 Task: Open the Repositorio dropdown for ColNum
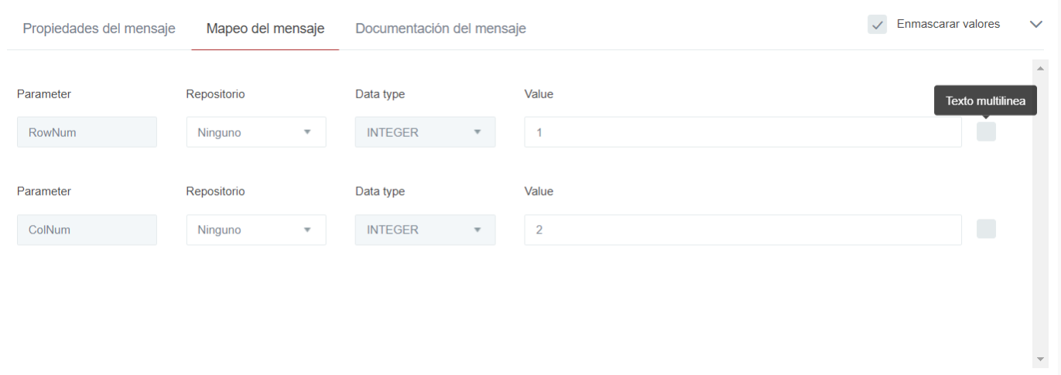pyautogui.click(x=255, y=230)
